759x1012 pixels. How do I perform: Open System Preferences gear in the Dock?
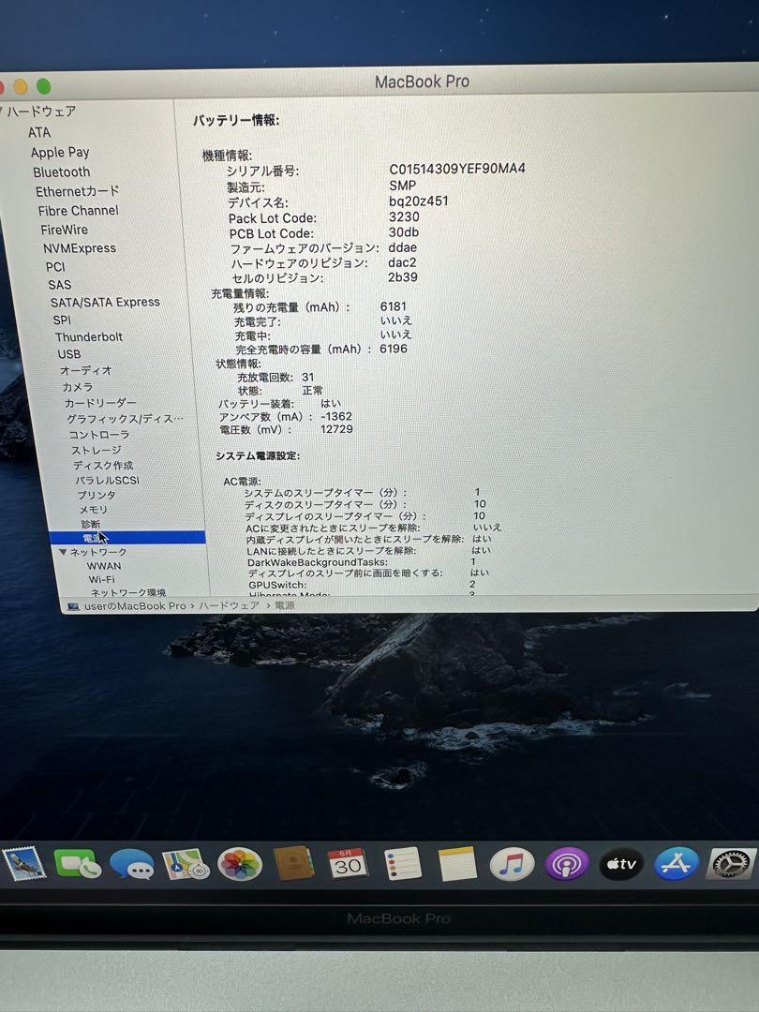[731, 864]
